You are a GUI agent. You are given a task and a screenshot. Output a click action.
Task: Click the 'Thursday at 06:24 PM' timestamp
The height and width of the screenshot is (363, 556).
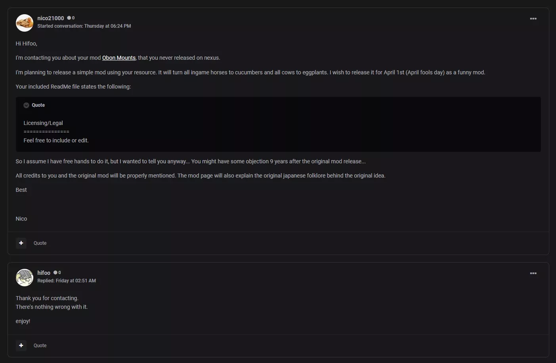click(x=107, y=26)
